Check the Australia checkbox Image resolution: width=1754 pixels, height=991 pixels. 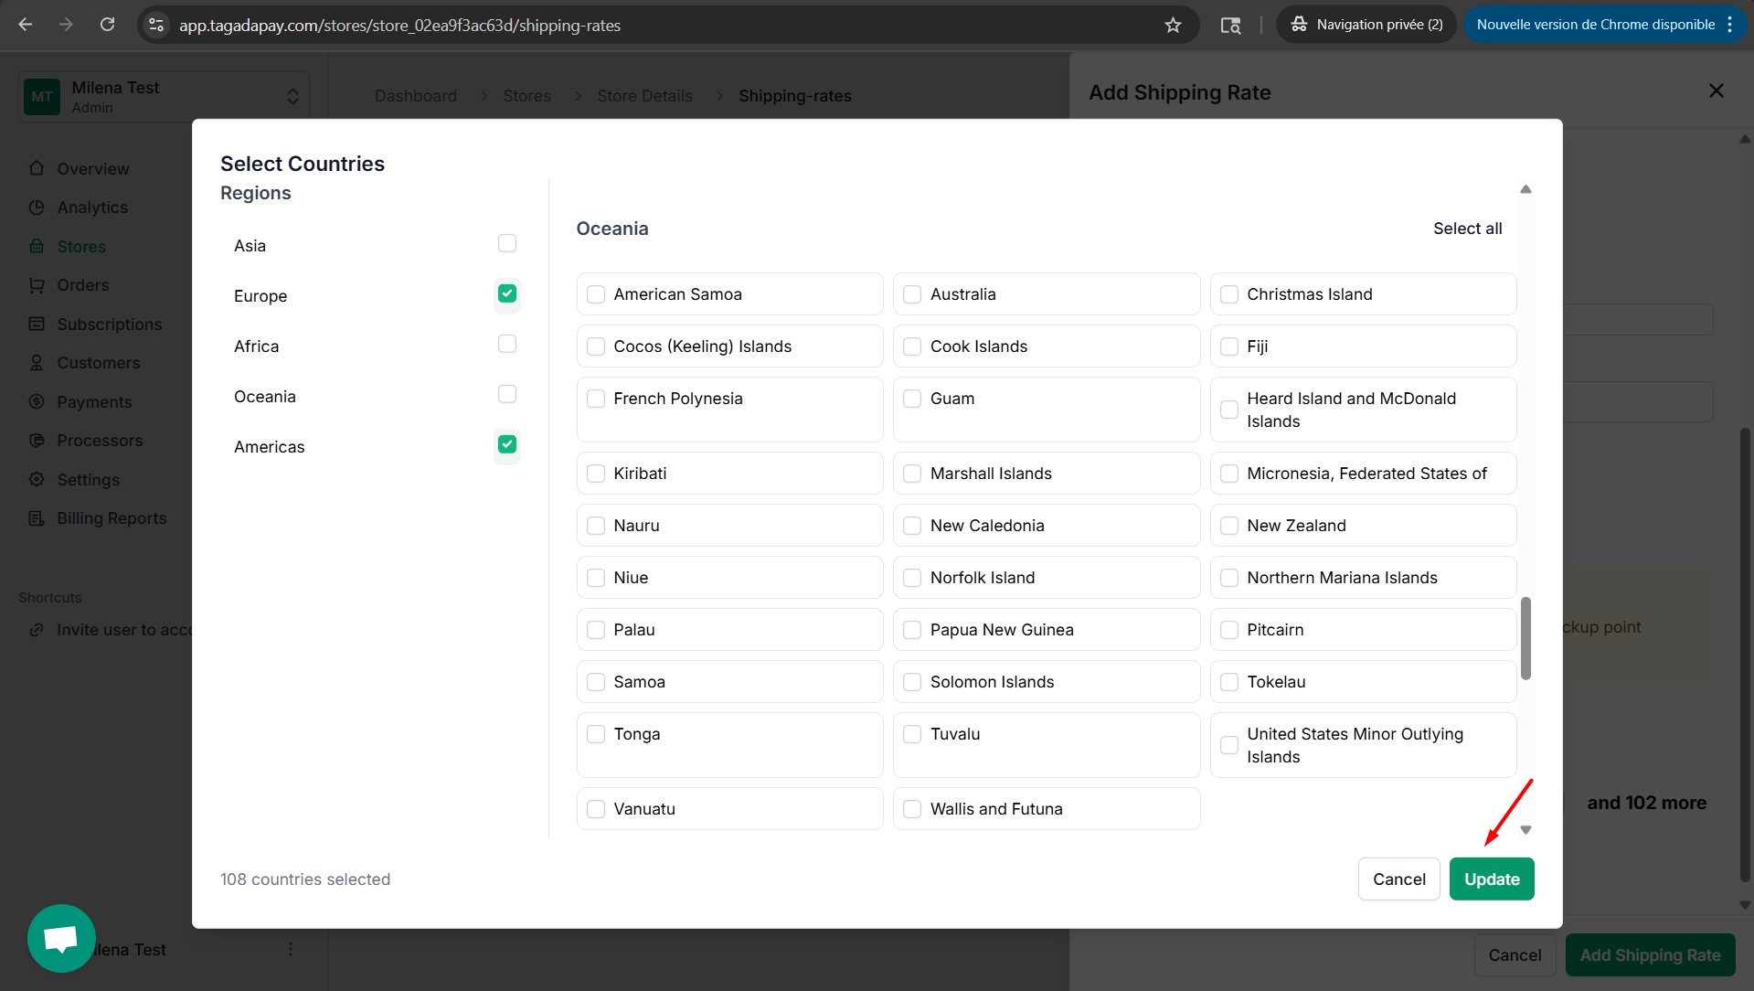(x=912, y=294)
